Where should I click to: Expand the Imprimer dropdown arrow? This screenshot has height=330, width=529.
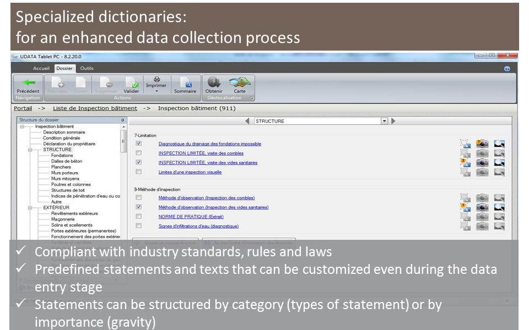(x=156, y=91)
